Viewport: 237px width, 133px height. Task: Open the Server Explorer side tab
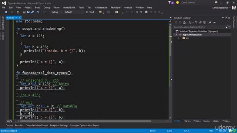click(x=3, y=23)
